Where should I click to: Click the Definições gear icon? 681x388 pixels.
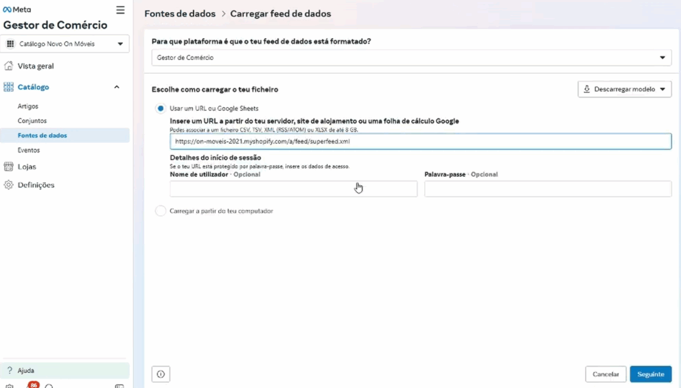pos(9,185)
